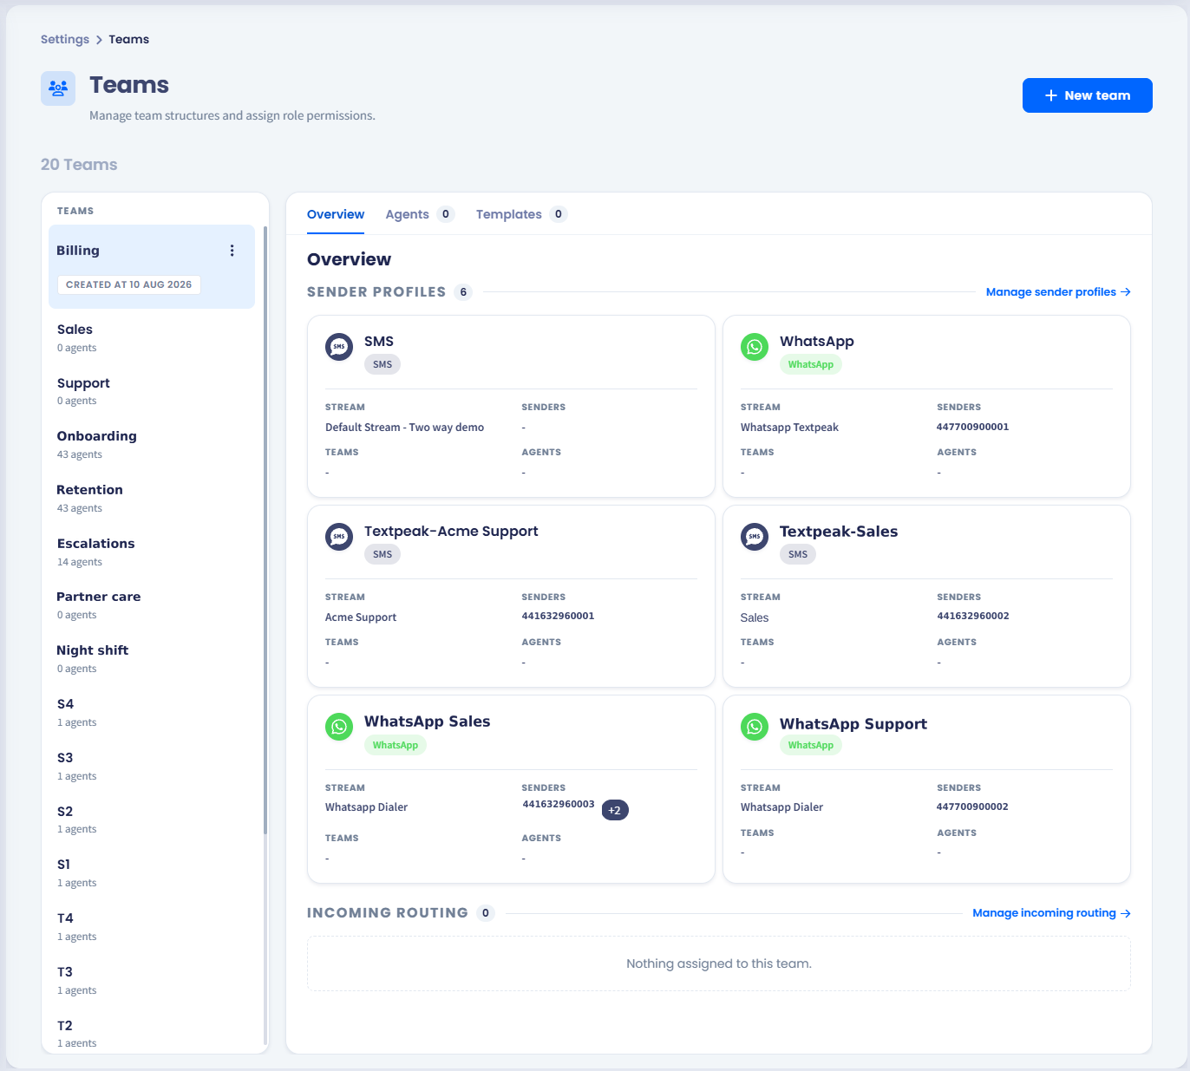1190x1071 pixels.
Task: Click the WhatsApp sender profile icon
Action: point(755,347)
